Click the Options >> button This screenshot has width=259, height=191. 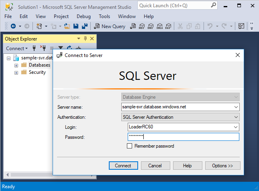[x=222, y=166]
